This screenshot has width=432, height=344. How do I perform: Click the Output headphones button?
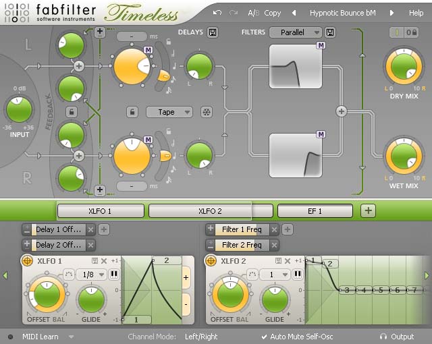click(397, 337)
